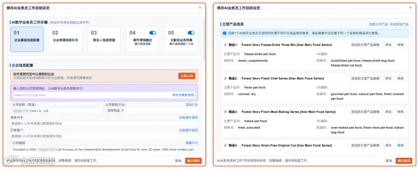
Task: Click 添加到主营产品画像 for 商品1
Action: tap(365, 45)
